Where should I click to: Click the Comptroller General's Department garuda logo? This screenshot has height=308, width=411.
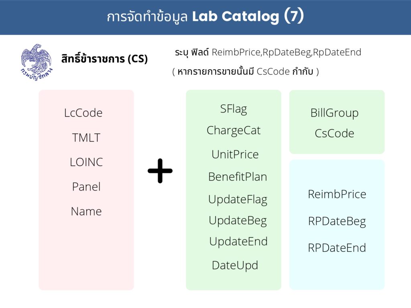click(x=37, y=61)
